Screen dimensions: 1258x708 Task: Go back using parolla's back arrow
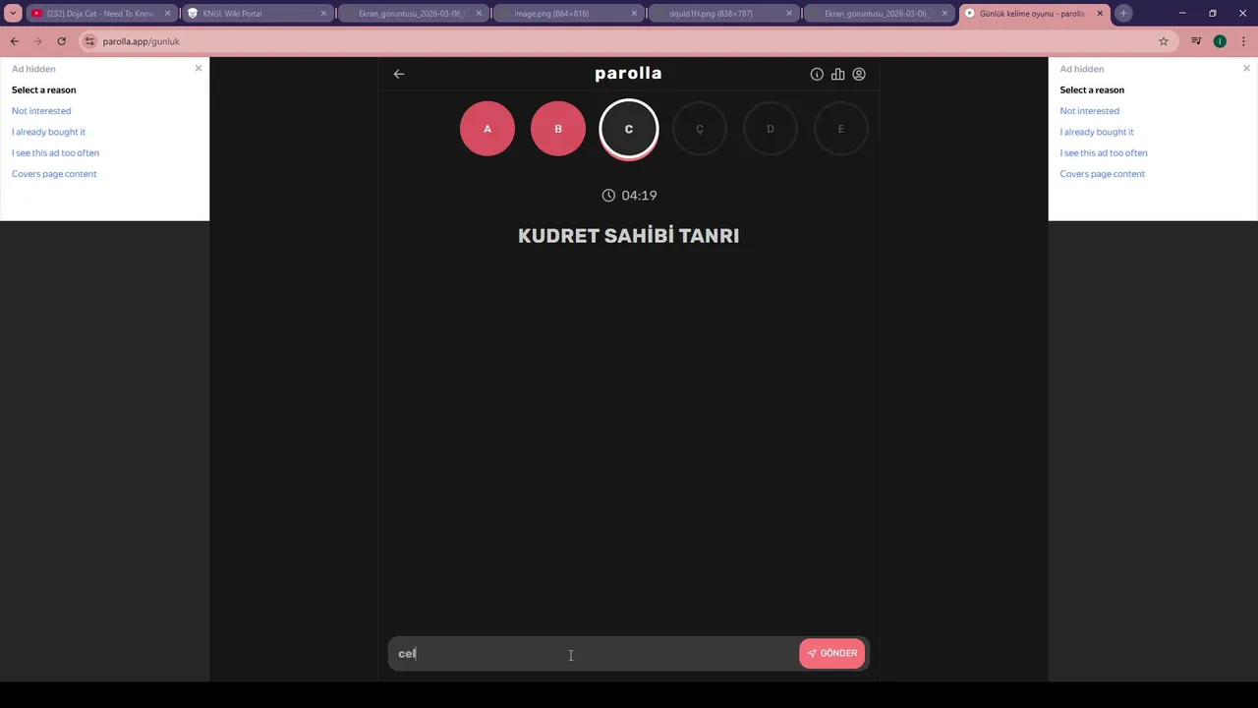[399, 74]
